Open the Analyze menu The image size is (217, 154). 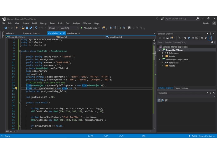pyautogui.click(x=76, y=23)
